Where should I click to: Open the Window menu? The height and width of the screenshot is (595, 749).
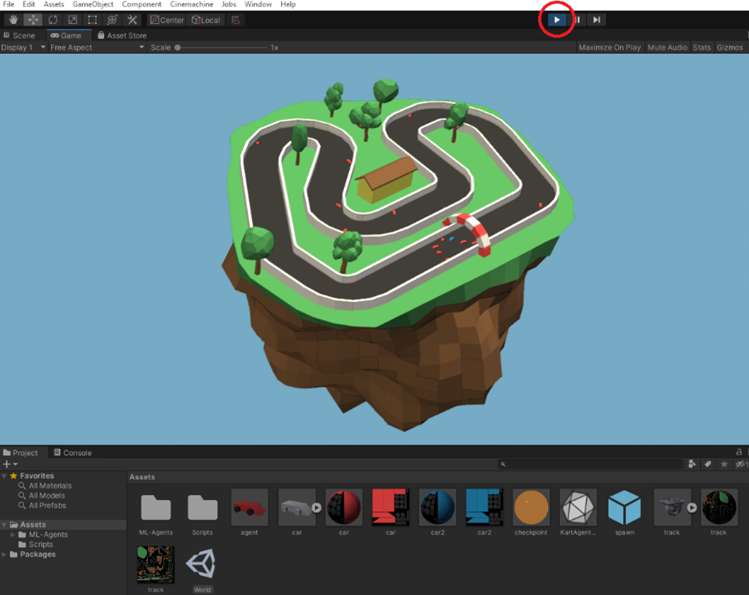(x=258, y=4)
